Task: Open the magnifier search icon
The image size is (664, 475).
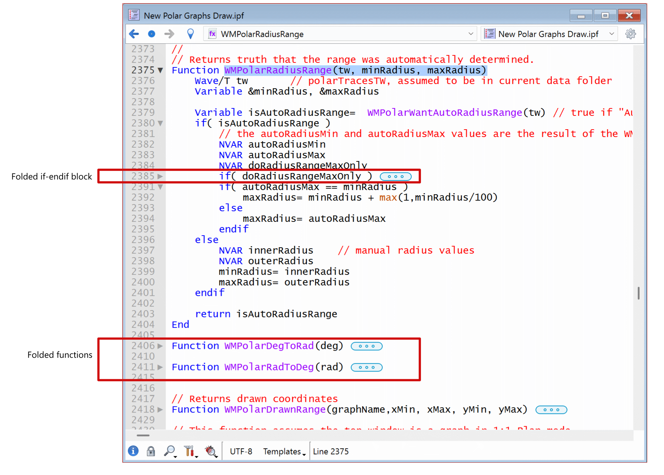Action: pyautogui.click(x=169, y=451)
